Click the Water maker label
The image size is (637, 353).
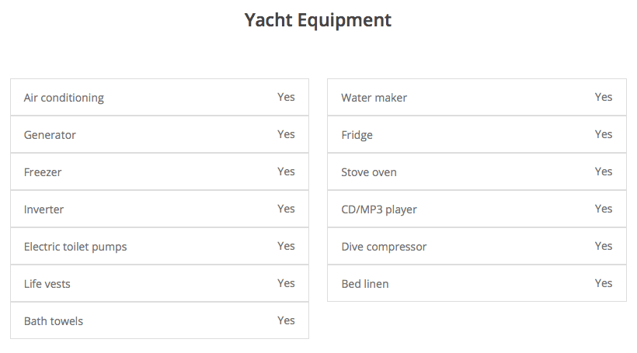[374, 98]
